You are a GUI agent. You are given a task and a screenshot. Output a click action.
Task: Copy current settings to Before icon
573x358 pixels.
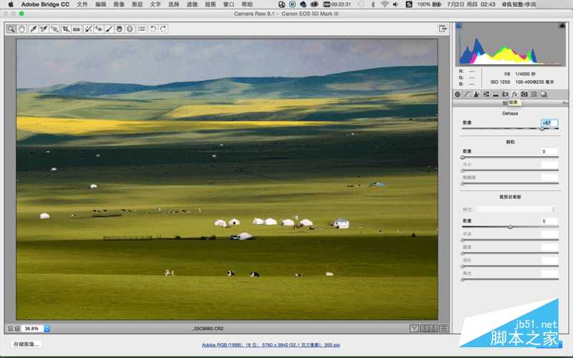pyautogui.click(x=434, y=329)
